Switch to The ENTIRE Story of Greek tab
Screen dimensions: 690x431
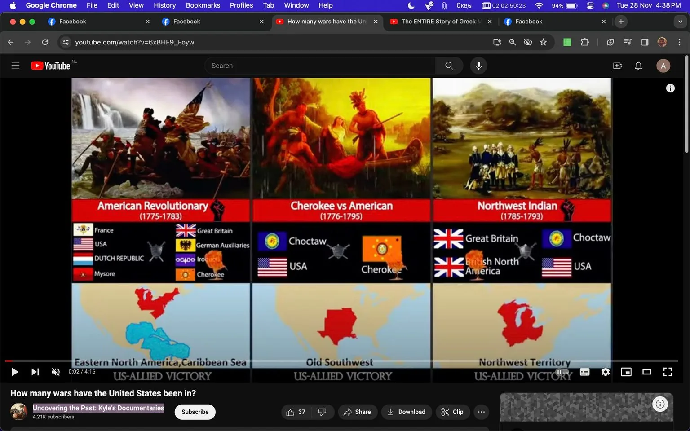[x=438, y=21]
